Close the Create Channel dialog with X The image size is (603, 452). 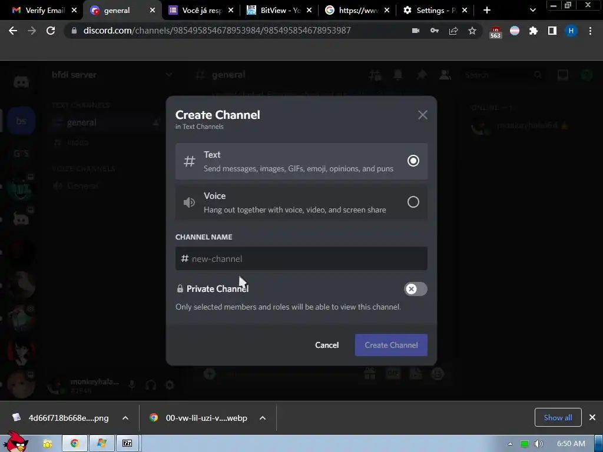[423, 115]
